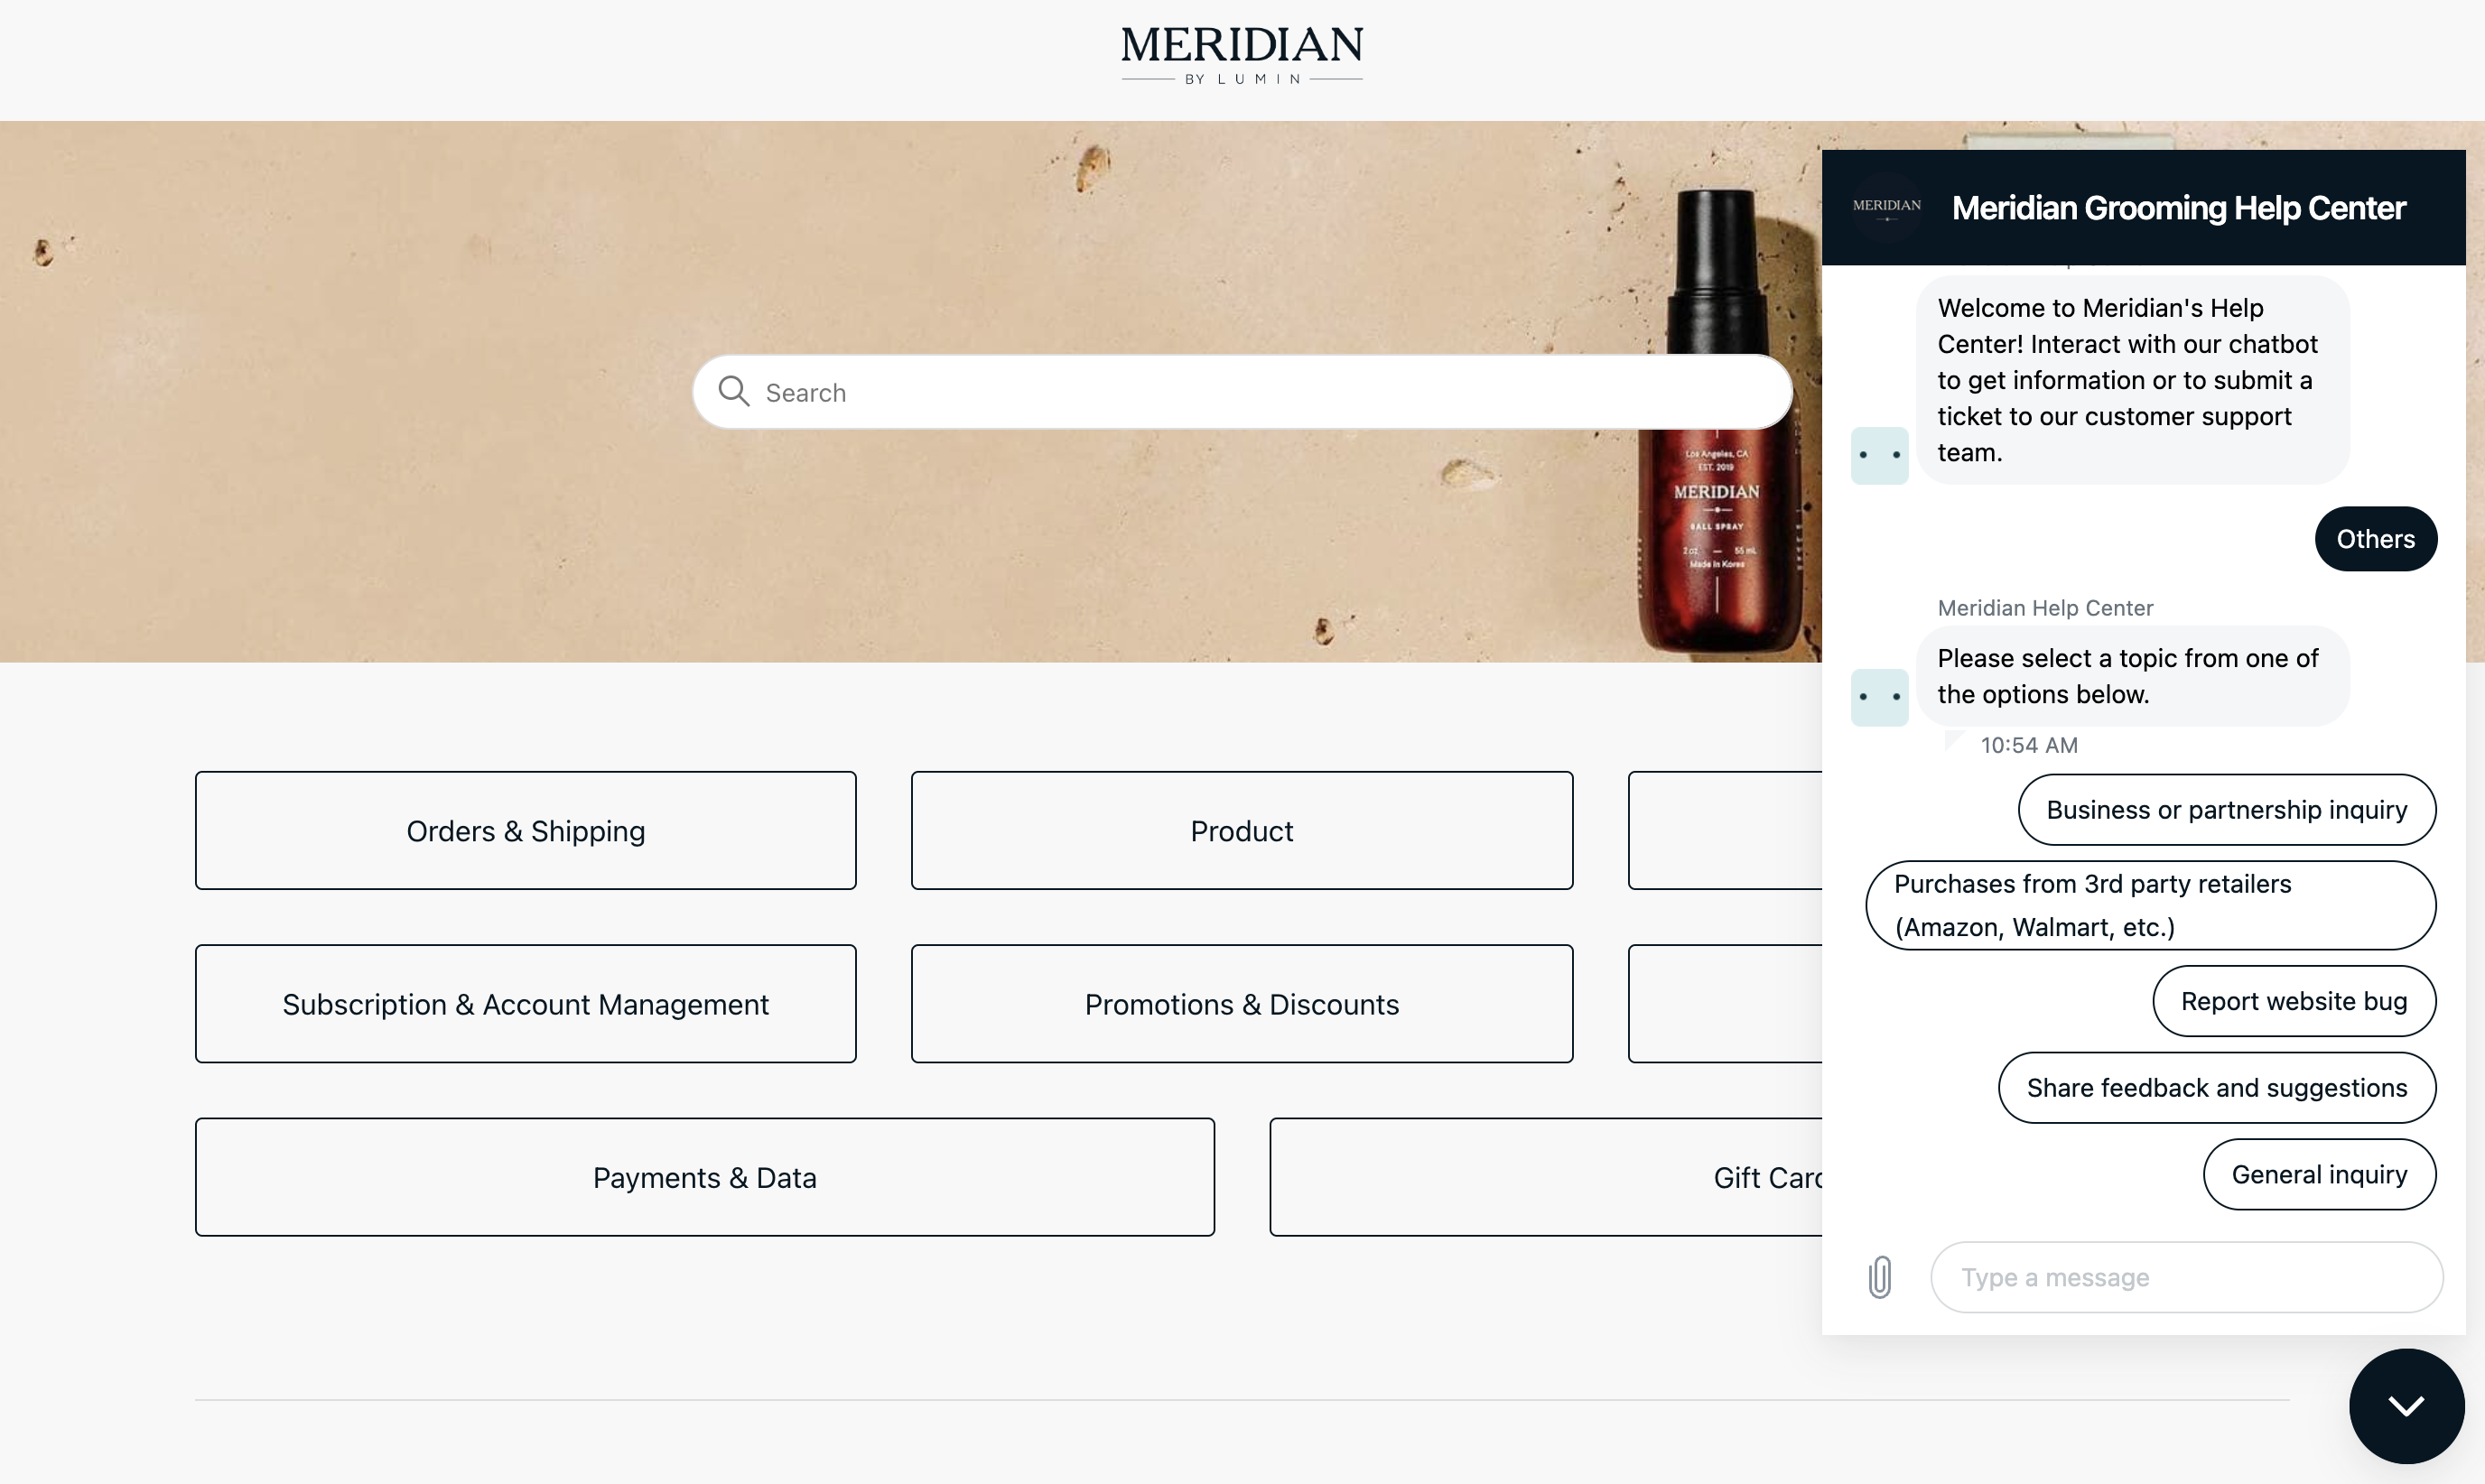Click the paperclip attachment icon in chat
This screenshot has width=2485, height=1484.
pyautogui.click(x=1879, y=1277)
